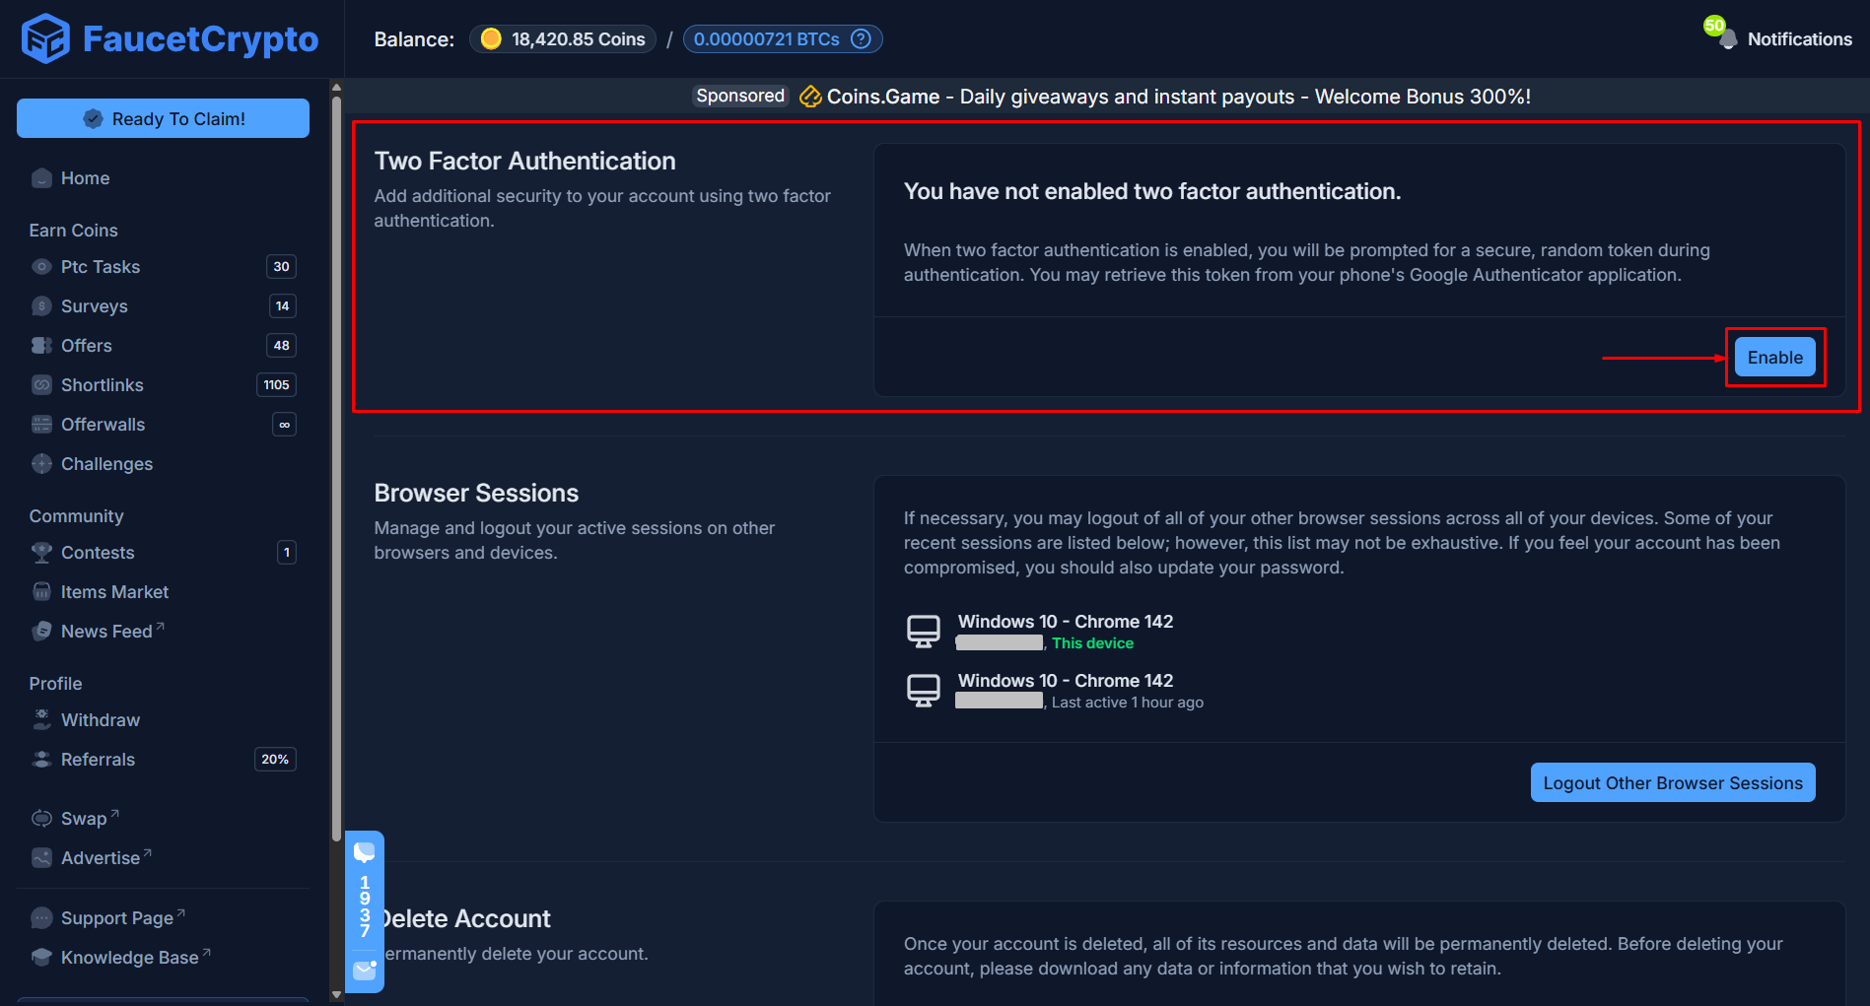Select the Swap icon in the sidebar
The width and height of the screenshot is (1870, 1006).
[41, 818]
